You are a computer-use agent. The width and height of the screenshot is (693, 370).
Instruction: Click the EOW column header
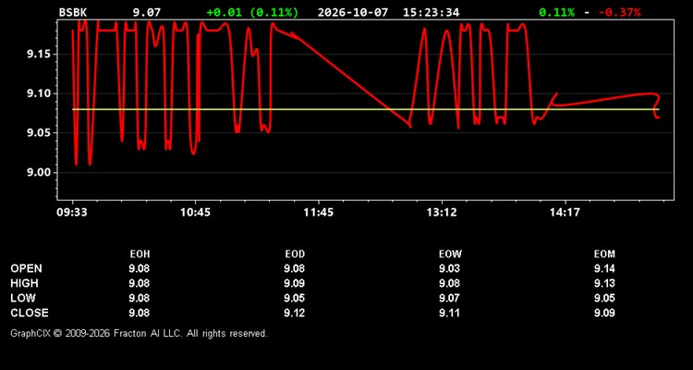450,254
